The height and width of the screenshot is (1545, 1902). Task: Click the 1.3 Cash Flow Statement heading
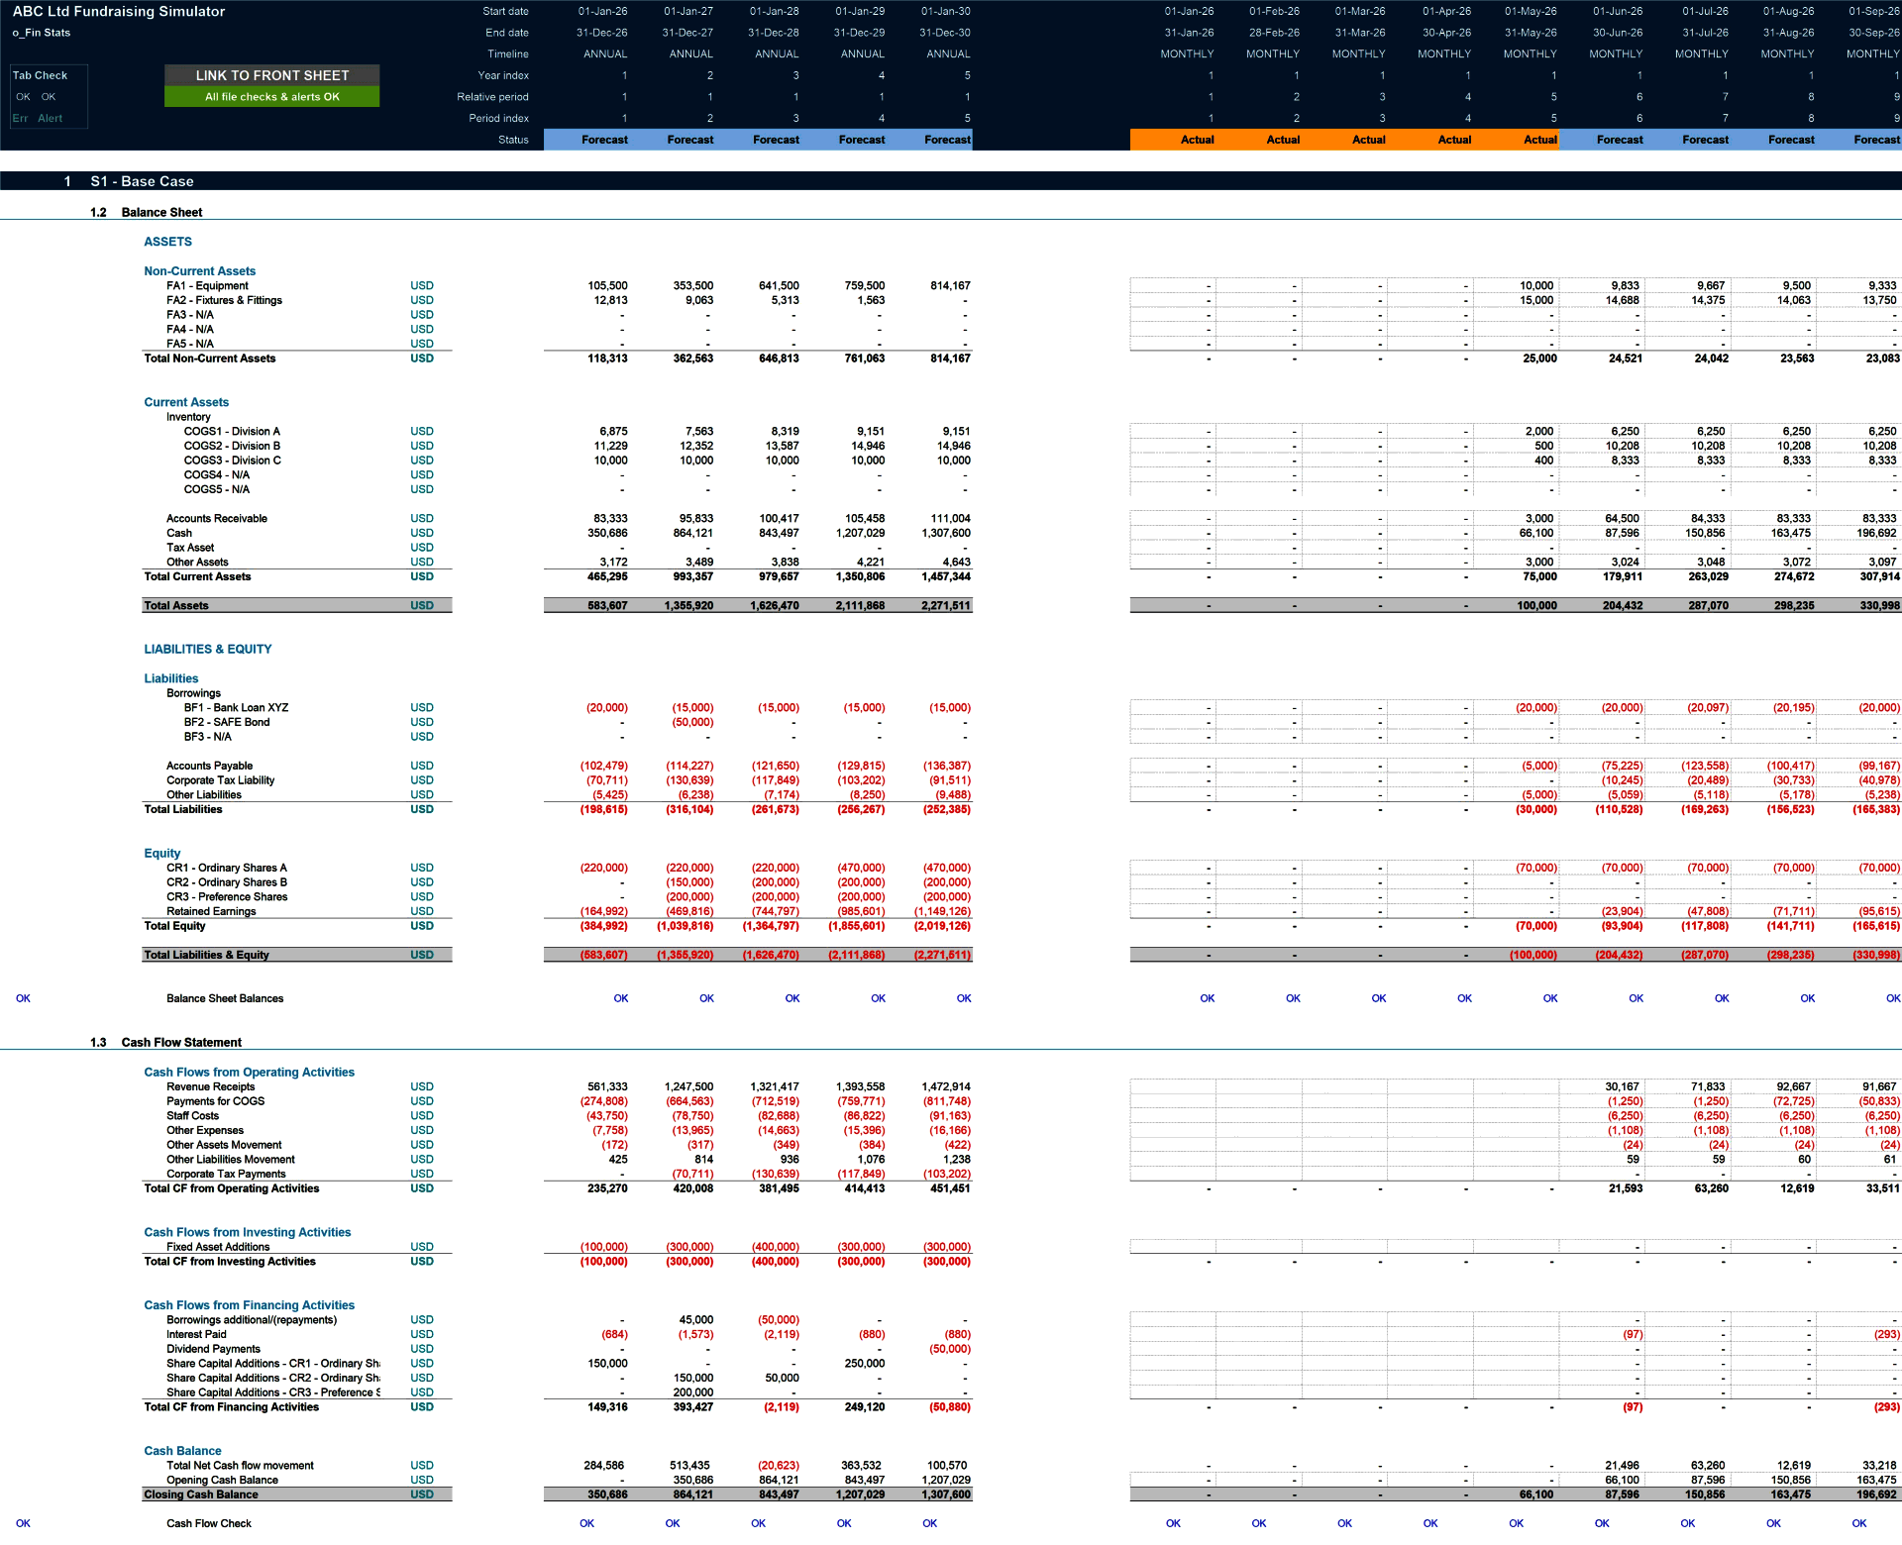(x=181, y=1042)
